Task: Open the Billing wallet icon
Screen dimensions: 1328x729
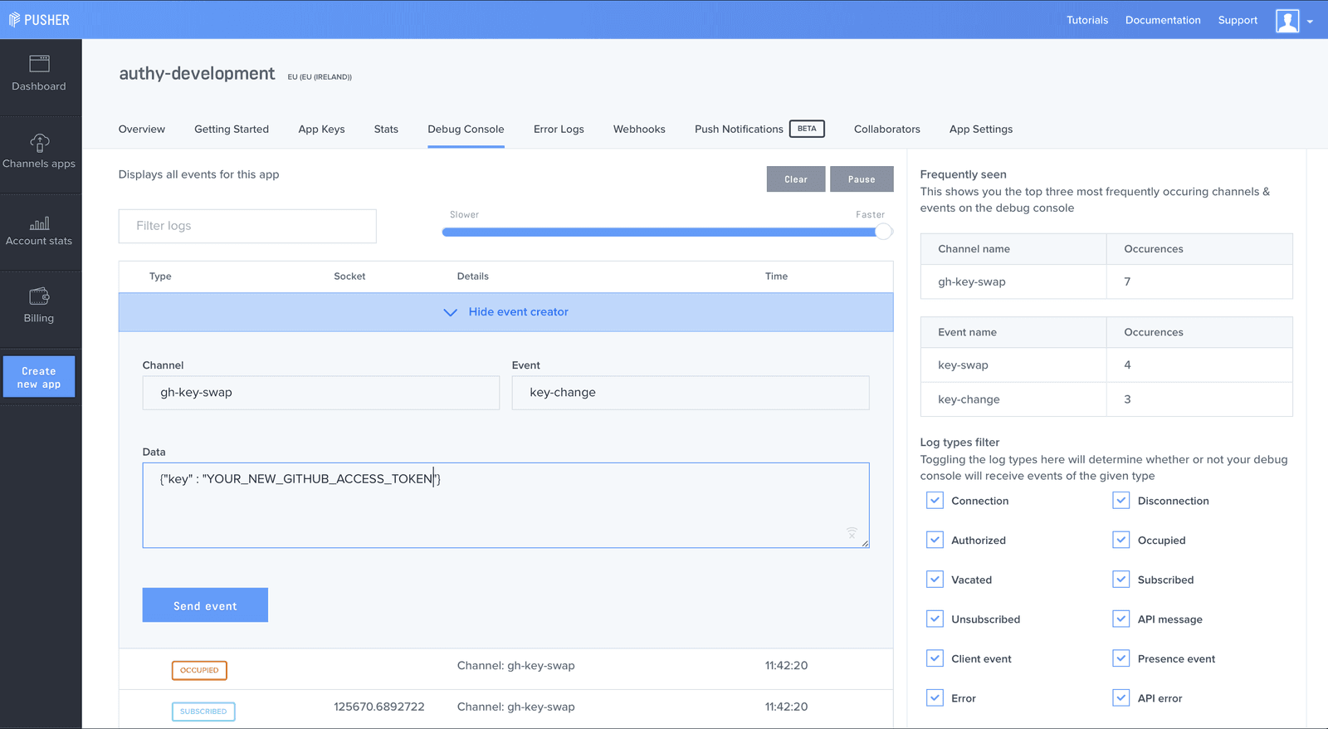Action: pyautogui.click(x=39, y=296)
